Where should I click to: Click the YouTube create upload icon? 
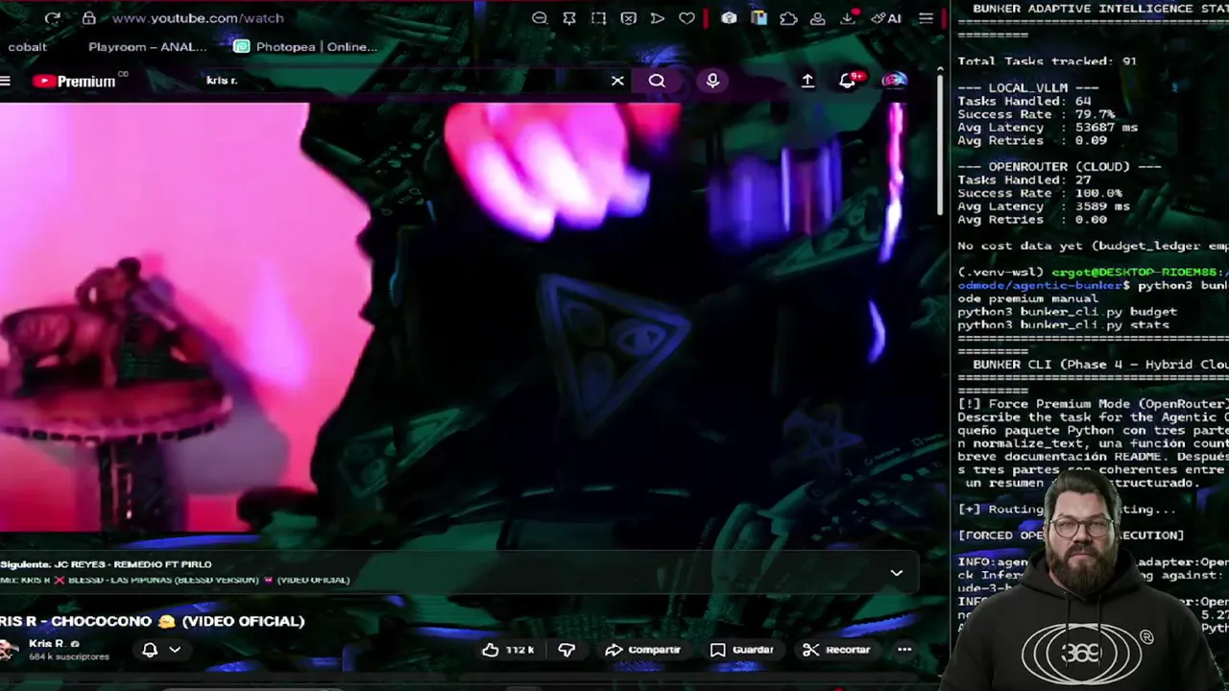pos(807,82)
